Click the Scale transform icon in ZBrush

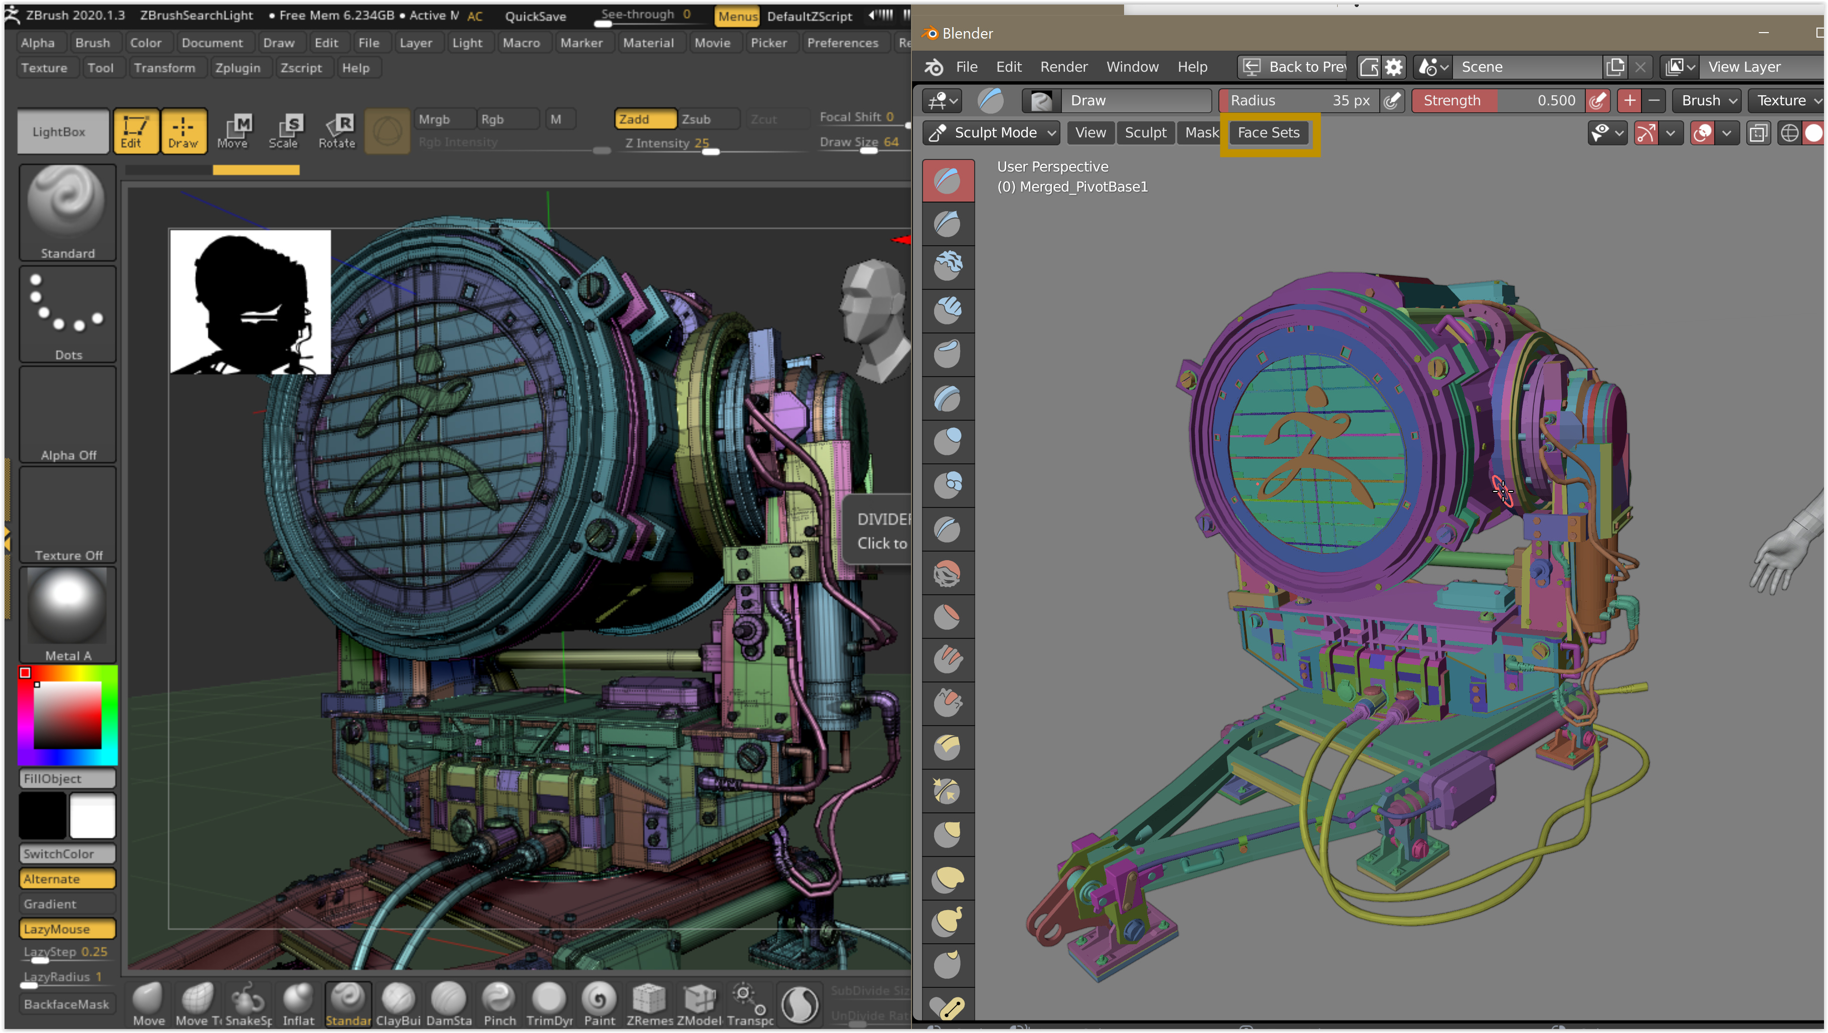point(286,130)
